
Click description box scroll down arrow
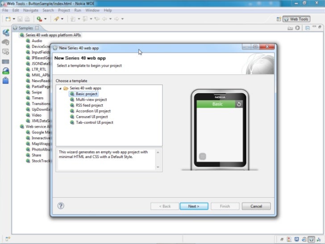pyautogui.click(x=158, y=167)
